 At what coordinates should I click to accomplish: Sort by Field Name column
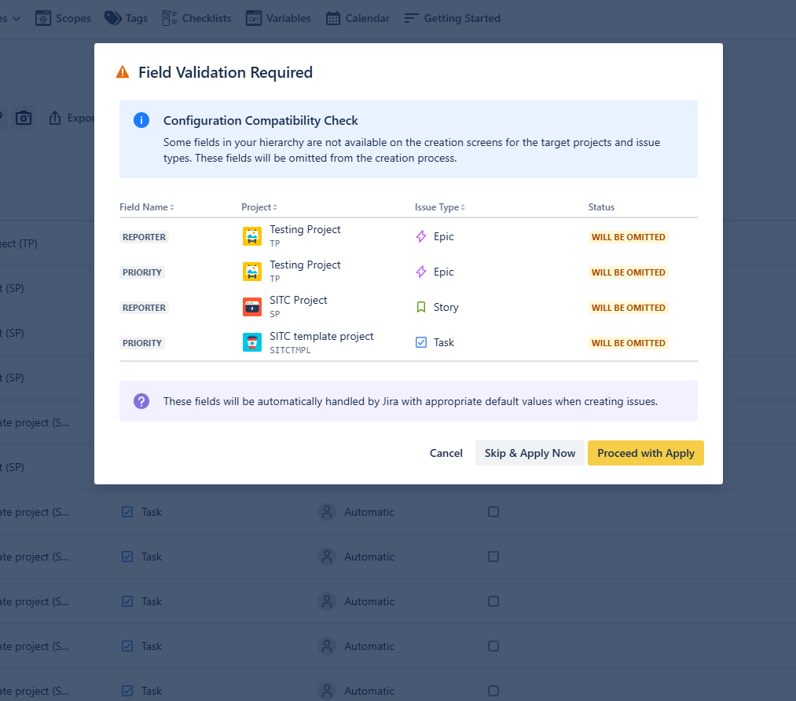click(147, 207)
